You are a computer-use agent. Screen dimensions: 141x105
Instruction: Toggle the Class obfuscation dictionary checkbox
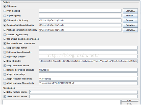tap(5, 25)
